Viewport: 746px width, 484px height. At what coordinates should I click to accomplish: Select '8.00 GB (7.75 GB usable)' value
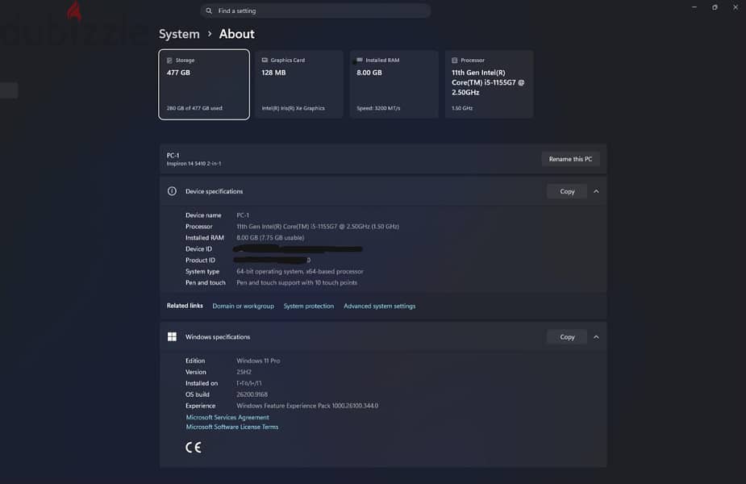270,237
